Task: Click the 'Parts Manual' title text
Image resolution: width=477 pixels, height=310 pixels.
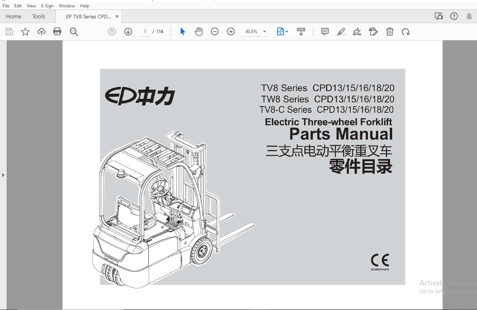Action: point(341,134)
